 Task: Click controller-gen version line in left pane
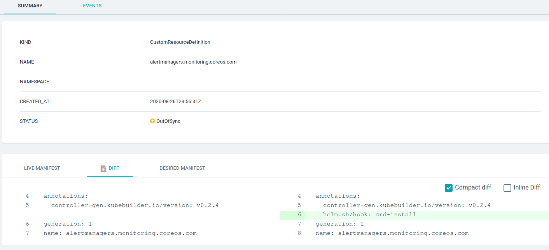[135, 205]
